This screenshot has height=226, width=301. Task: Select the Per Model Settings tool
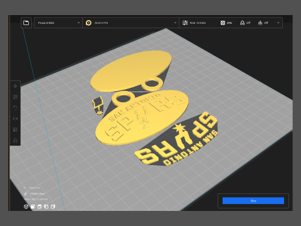[15, 129]
